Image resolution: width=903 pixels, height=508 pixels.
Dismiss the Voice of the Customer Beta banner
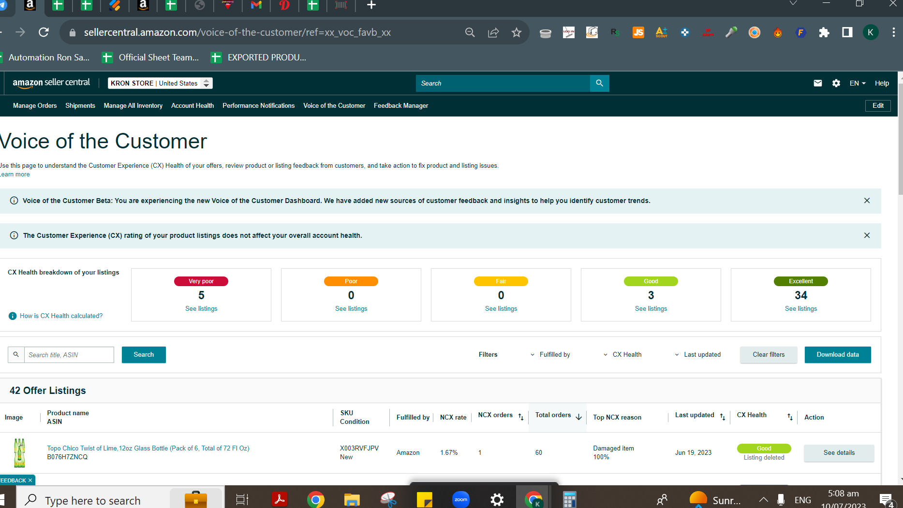(867, 201)
